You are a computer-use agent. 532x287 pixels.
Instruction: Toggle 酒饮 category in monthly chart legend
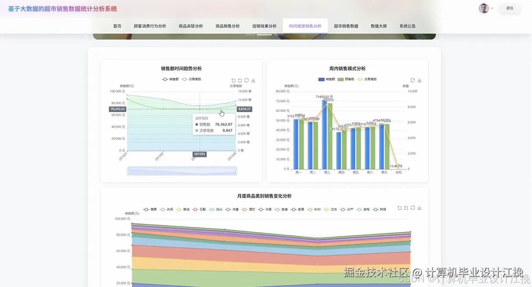248,209
